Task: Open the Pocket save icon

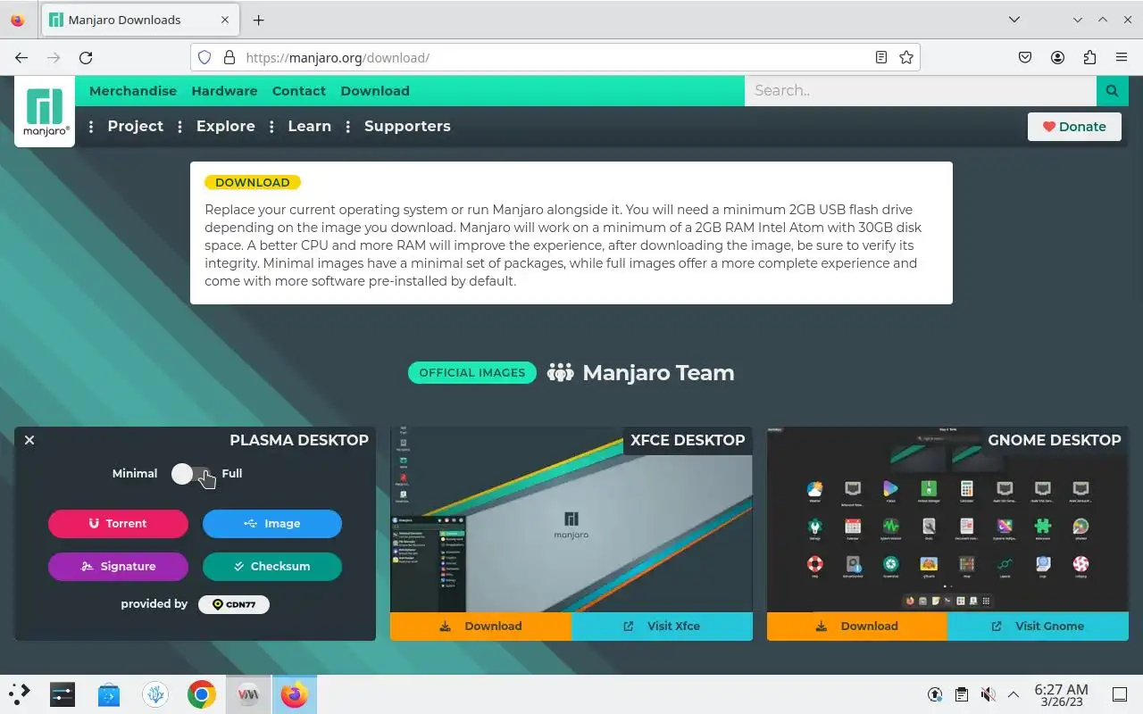Action: click(x=1025, y=57)
